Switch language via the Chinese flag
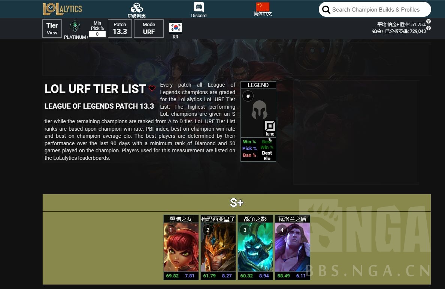 263,6
